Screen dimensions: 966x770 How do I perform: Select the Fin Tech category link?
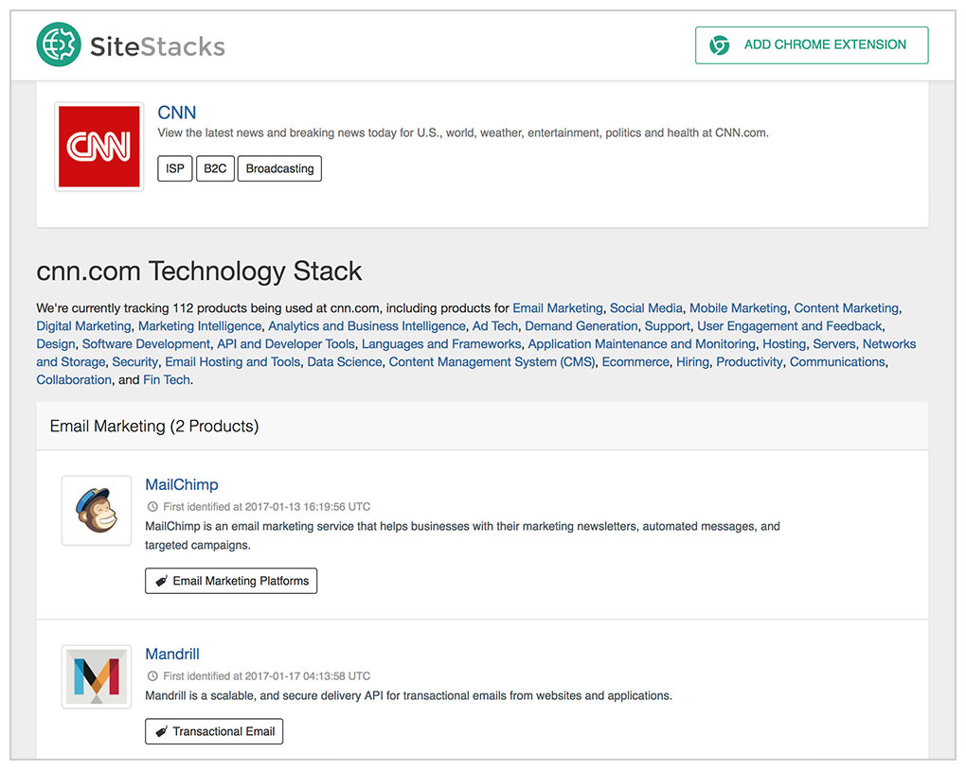(x=167, y=379)
